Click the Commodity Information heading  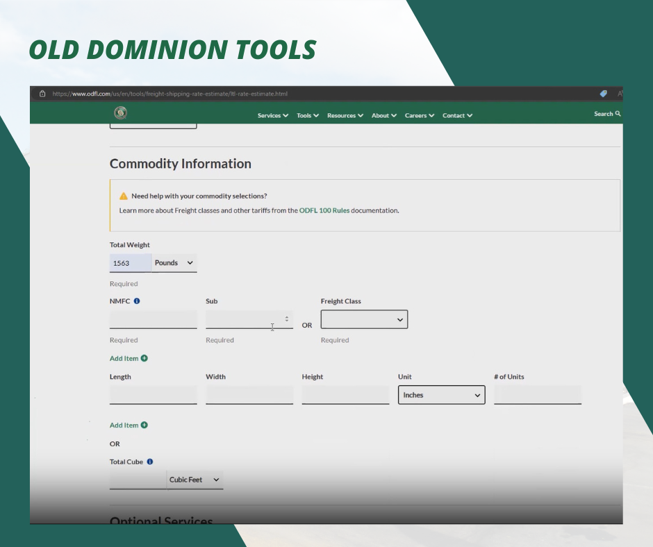click(181, 164)
